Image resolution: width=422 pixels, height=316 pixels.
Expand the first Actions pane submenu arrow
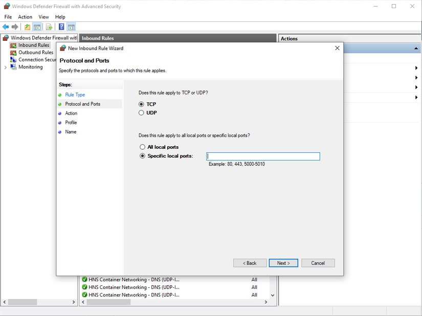[416, 68]
